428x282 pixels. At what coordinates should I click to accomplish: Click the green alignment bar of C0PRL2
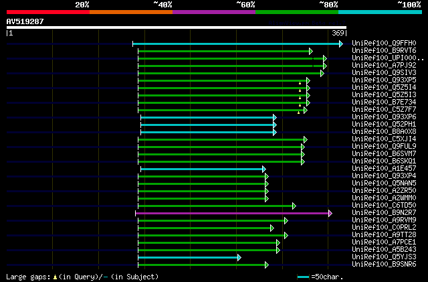(x=205, y=228)
